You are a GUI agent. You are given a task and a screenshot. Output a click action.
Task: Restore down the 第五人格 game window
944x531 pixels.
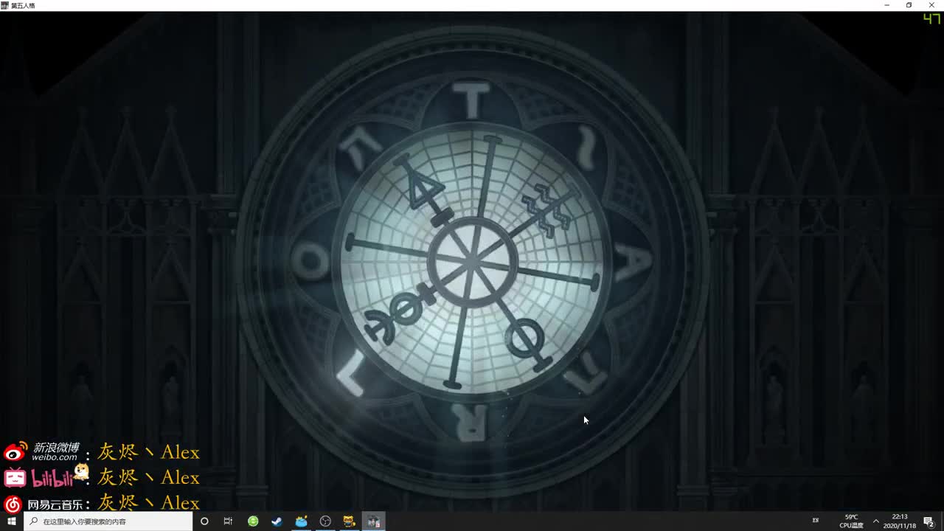(909, 5)
